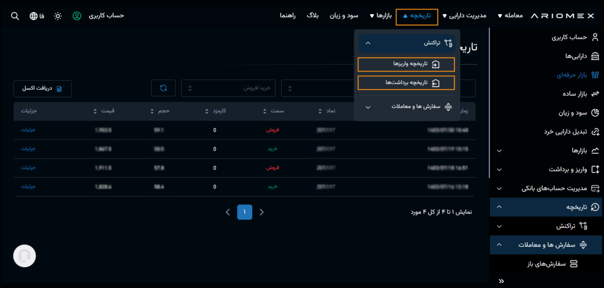The height and width of the screenshot is (288, 604).
Task: Click page 1 pagination button
Action: point(245,212)
